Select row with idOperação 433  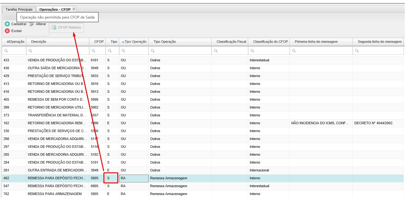203,60
